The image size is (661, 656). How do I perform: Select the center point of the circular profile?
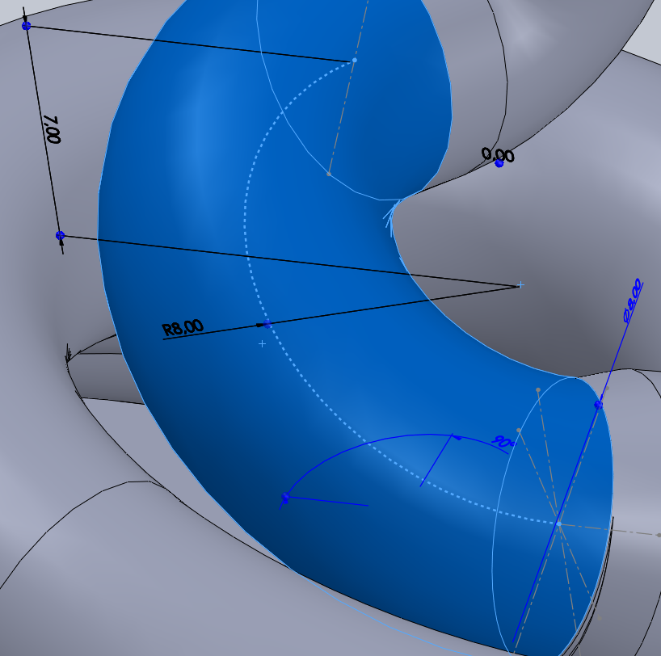click(558, 524)
